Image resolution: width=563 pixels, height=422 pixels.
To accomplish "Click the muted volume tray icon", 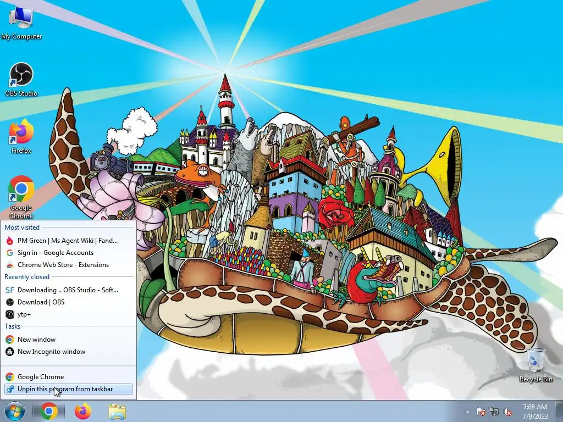I will point(507,412).
